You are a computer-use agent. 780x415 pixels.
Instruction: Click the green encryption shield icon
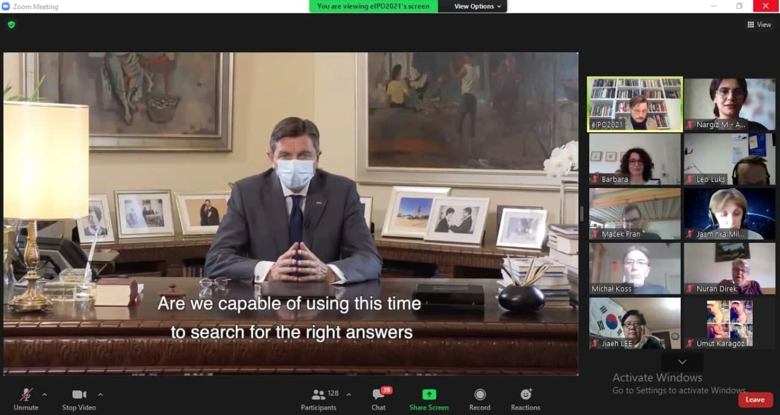click(x=11, y=25)
